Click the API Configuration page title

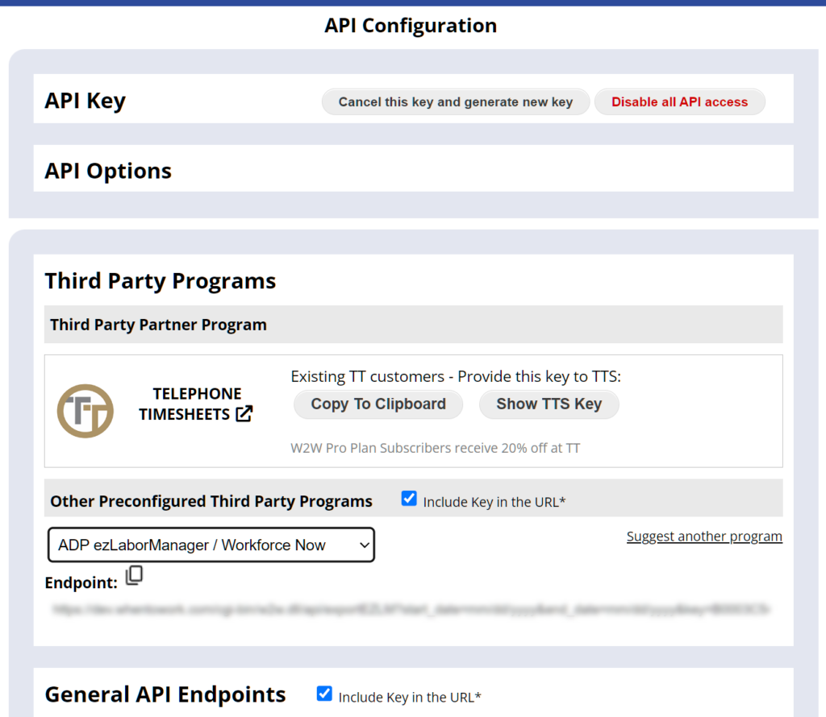411,25
